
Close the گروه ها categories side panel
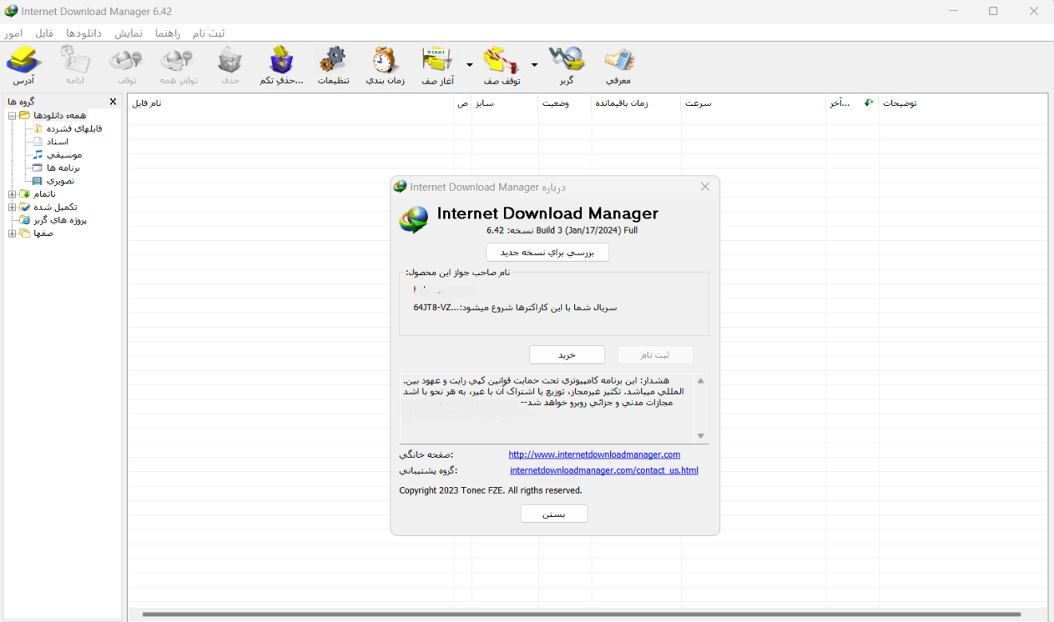click(113, 101)
